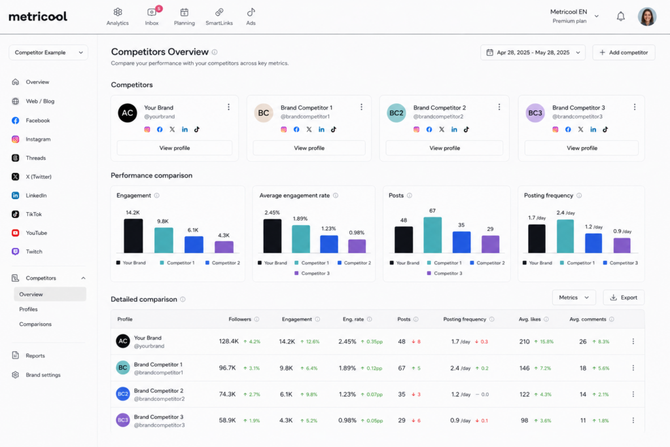Open the Ads section
This screenshot has height=447, width=670.
pos(251,17)
